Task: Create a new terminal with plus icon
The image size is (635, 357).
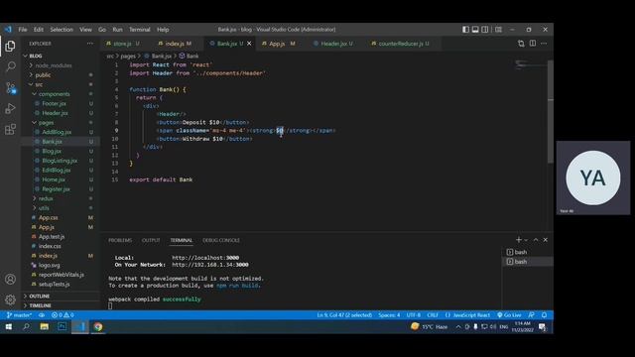Action: point(518,240)
